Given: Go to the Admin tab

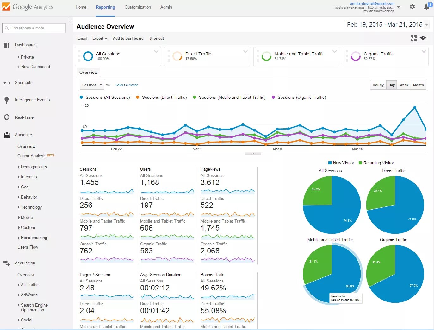Looking at the screenshot, I should click(x=166, y=7).
